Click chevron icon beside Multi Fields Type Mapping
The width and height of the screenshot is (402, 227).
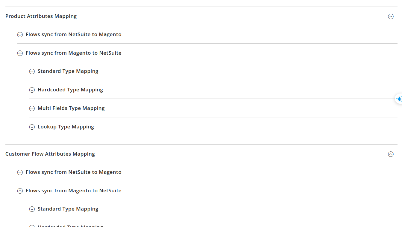coord(32,108)
